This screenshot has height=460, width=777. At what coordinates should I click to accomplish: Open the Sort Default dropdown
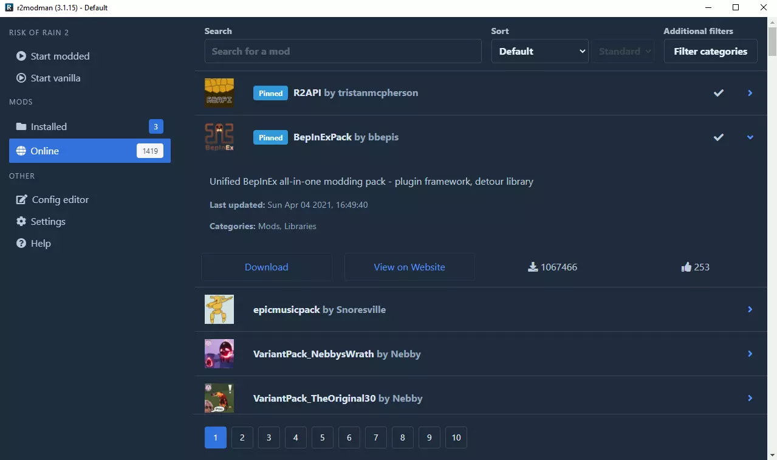[540, 51]
